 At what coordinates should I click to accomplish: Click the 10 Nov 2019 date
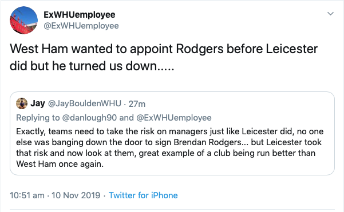76,195
